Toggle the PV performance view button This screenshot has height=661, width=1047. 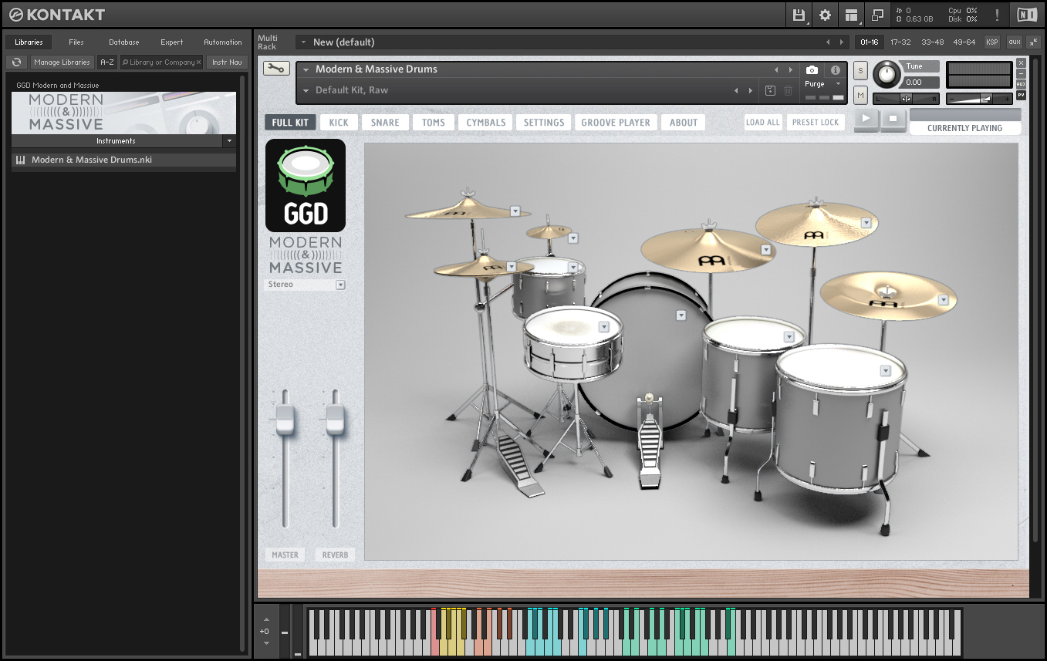1021,95
